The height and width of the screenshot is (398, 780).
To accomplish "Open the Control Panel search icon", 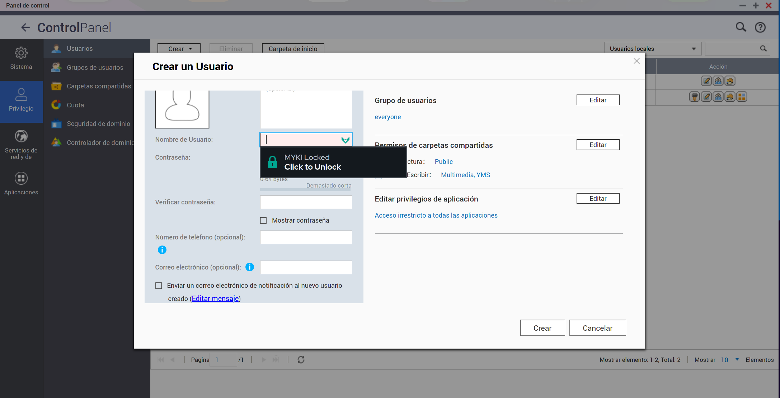I will pyautogui.click(x=741, y=27).
